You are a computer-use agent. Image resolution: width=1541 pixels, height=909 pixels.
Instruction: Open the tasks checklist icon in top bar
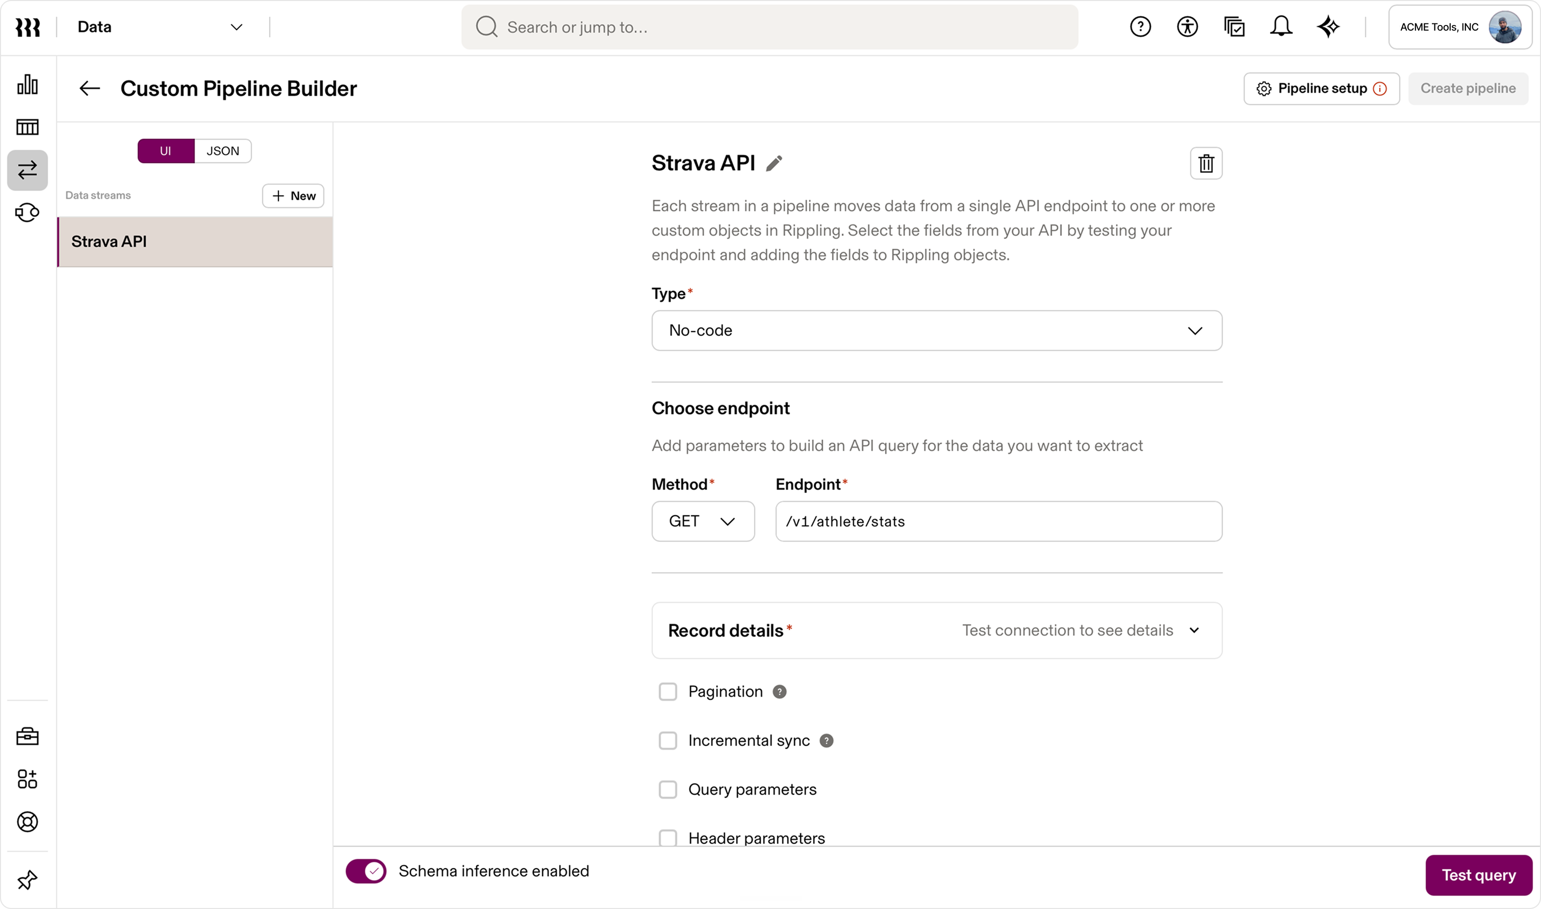[x=1234, y=27]
